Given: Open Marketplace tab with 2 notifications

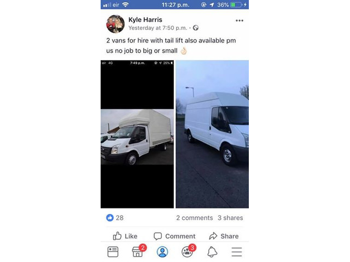Looking at the screenshot, I should (x=138, y=251).
